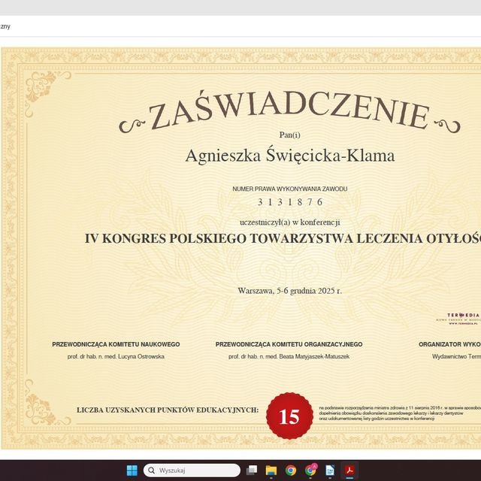
Task: Click the Termedia logo on the certificate
Action: point(458,319)
